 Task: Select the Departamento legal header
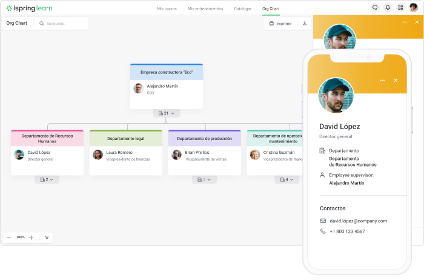126,139
